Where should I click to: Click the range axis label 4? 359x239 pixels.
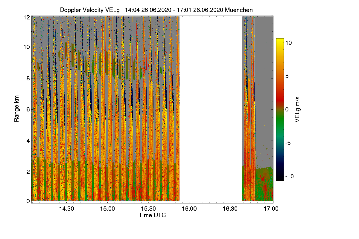28,140
